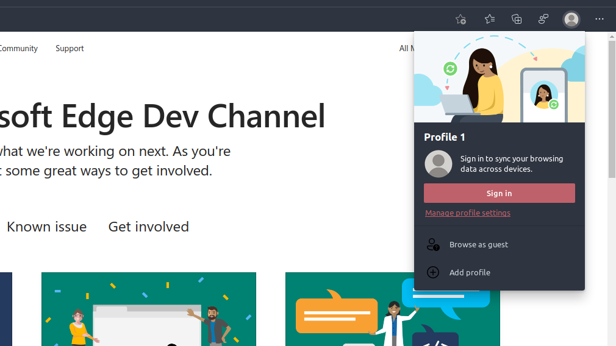The image size is (616, 346).
Task: Open the Community navigation link
Action: (18, 48)
